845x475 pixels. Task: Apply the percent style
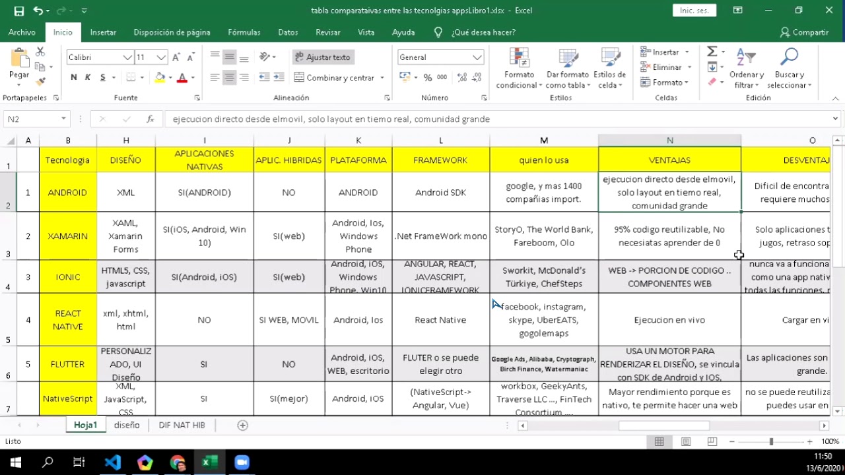pos(428,78)
